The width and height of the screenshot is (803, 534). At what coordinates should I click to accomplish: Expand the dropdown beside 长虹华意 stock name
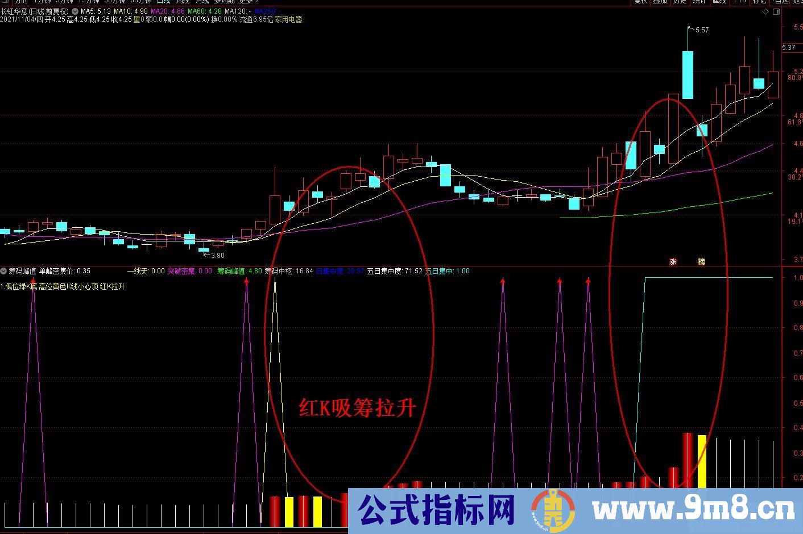74,11
